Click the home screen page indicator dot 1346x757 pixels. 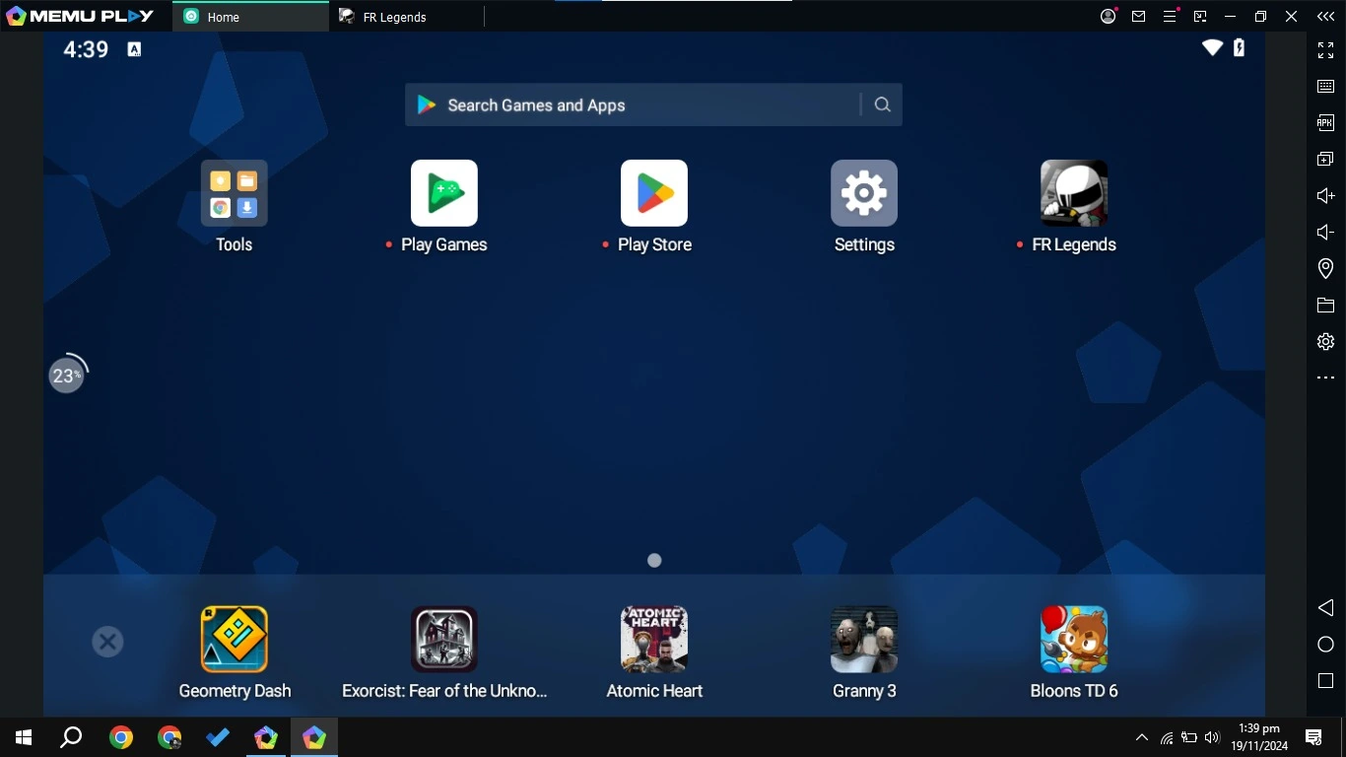coord(654,560)
